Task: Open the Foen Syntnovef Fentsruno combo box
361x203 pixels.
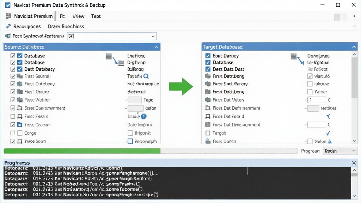Action: (x=112, y=36)
